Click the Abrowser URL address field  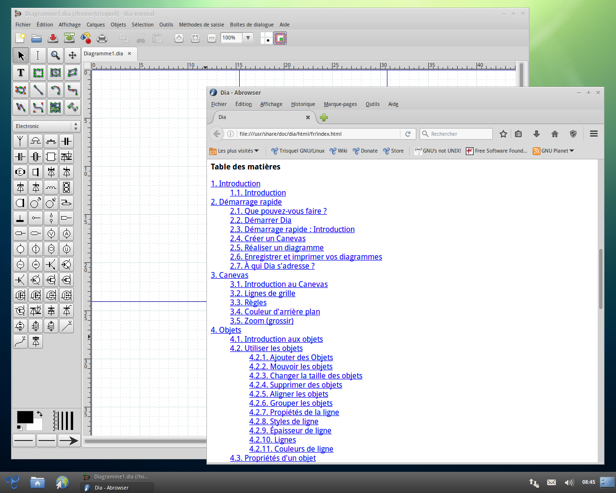click(319, 134)
